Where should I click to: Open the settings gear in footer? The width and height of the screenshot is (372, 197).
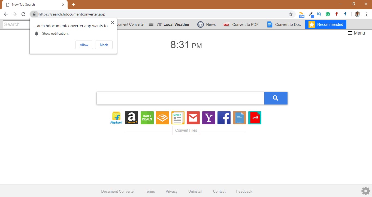(x=366, y=191)
